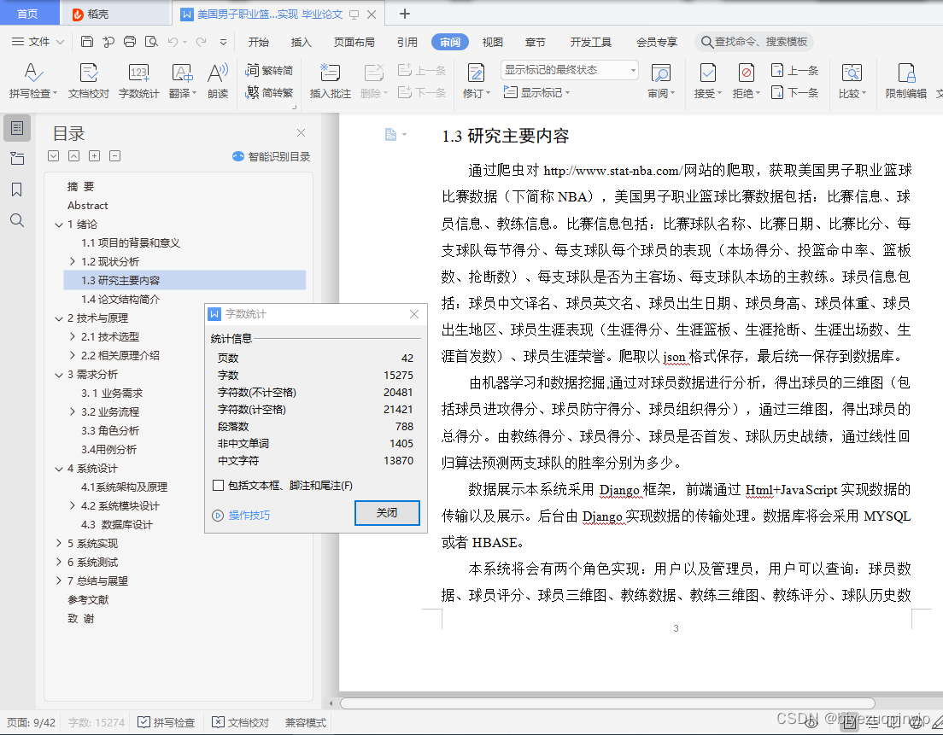The width and height of the screenshot is (943, 735).
Task: Click 关闭 button in word count dialog
Action: 387,513
